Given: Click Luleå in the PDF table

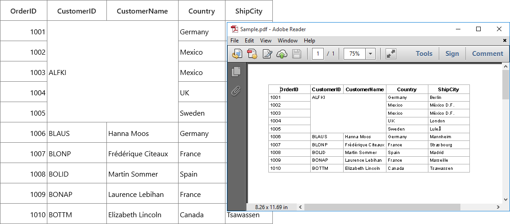Looking at the screenshot, I should coord(435,129).
